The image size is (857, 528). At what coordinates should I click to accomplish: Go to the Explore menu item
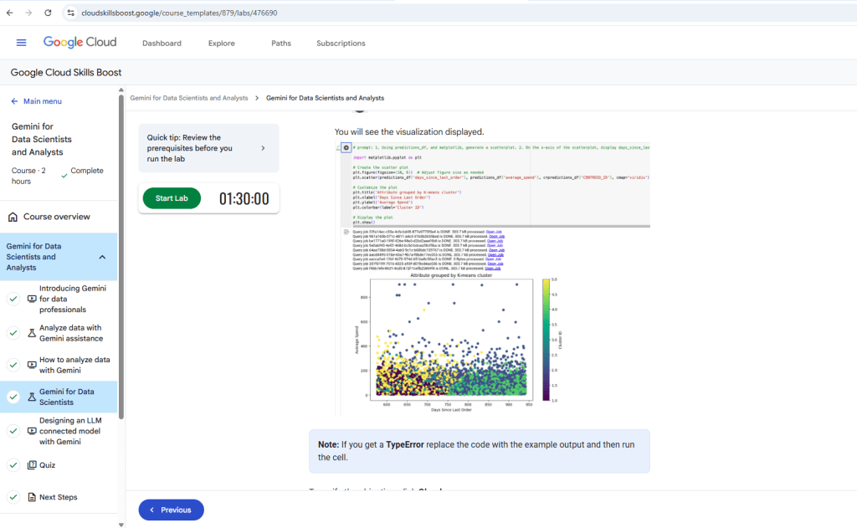[x=222, y=44]
